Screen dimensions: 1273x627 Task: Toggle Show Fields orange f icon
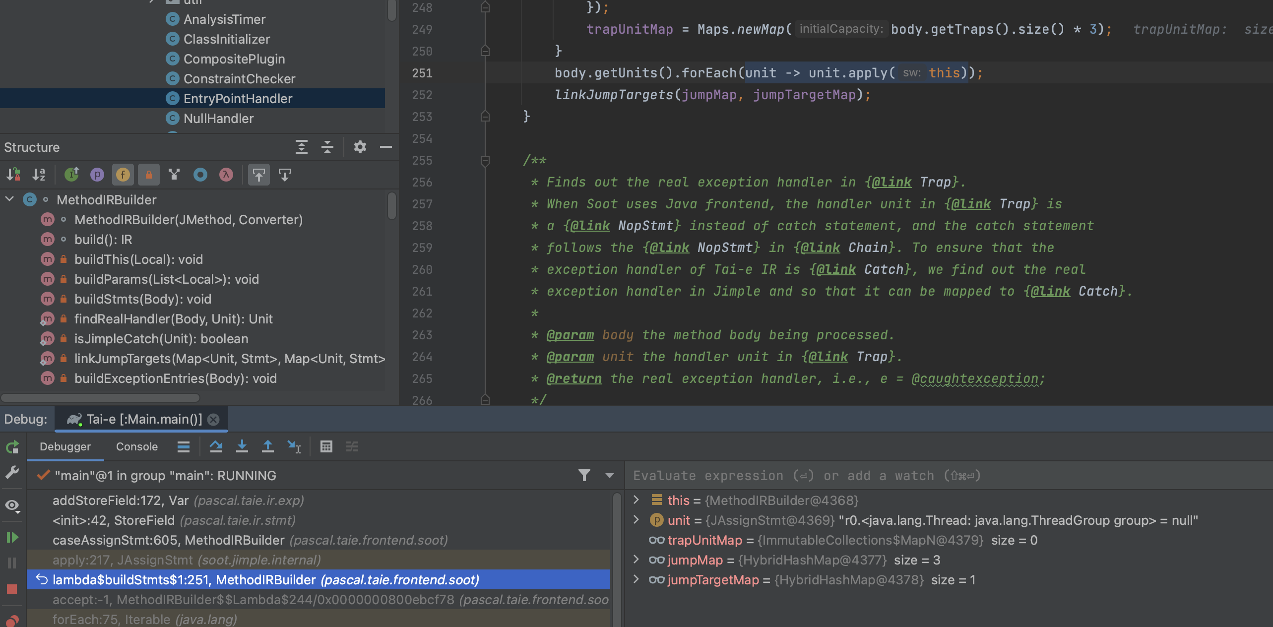123,175
